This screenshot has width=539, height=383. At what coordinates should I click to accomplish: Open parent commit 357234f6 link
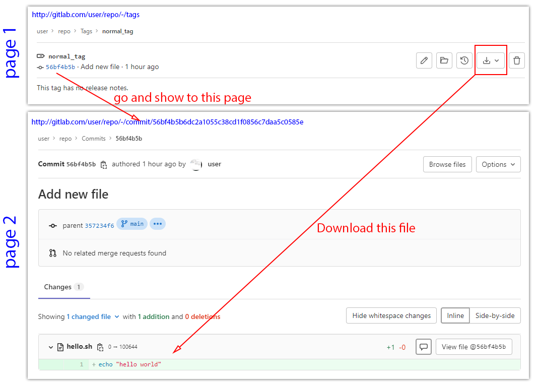point(99,225)
